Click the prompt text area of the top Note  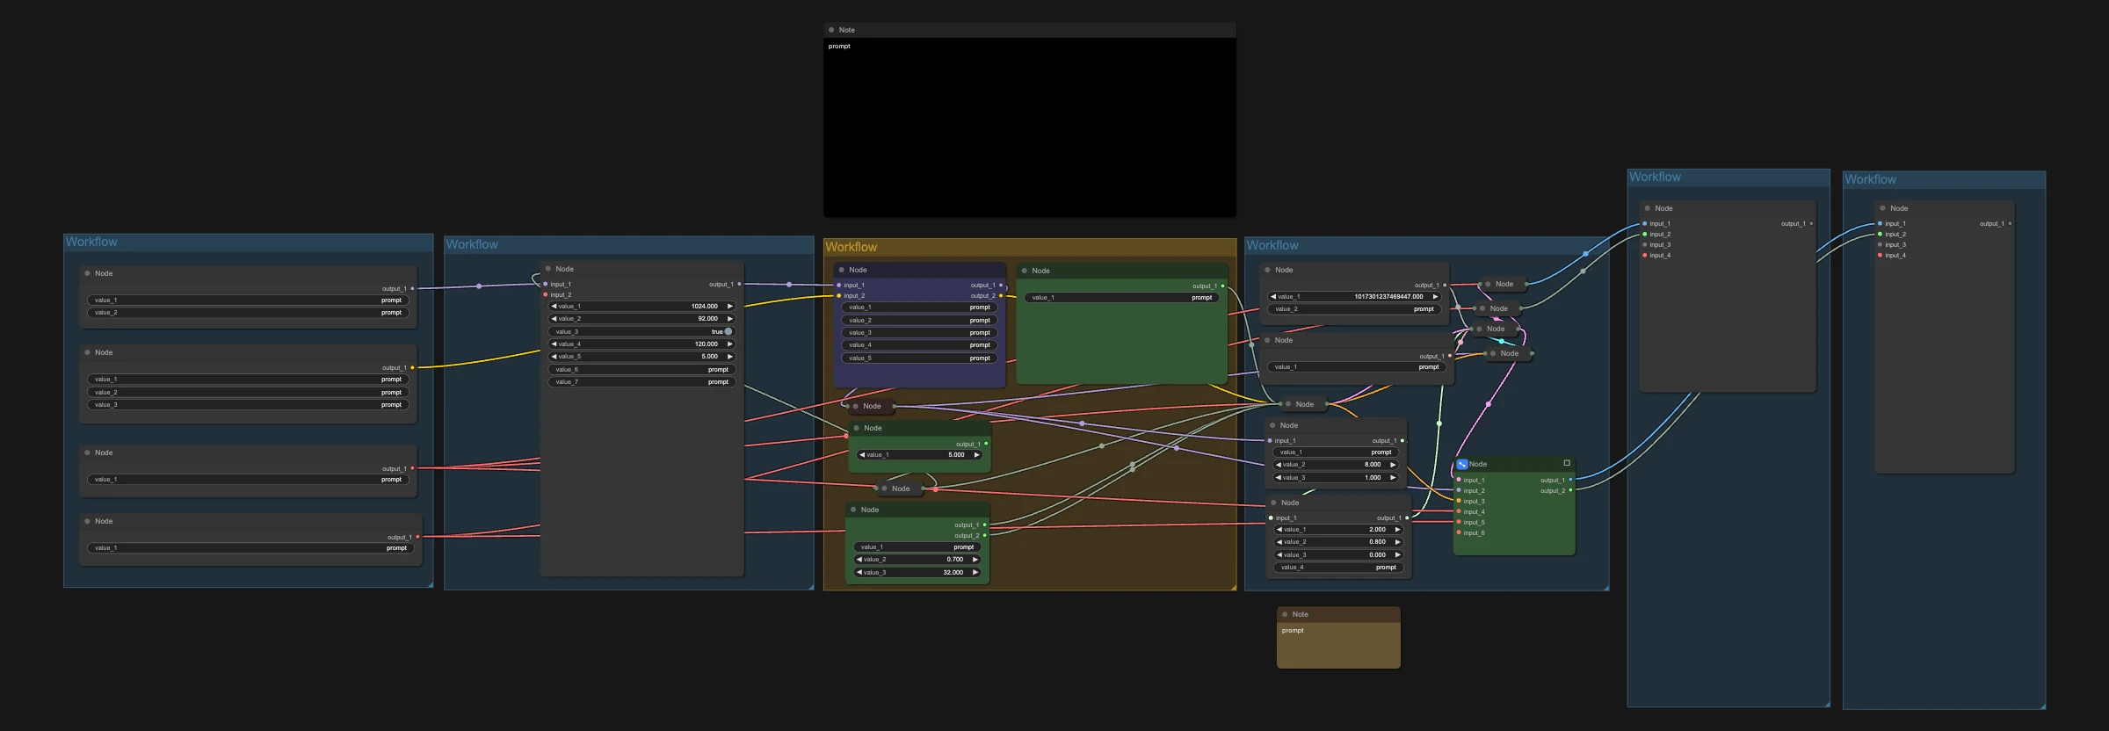click(x=1030, y=127)
